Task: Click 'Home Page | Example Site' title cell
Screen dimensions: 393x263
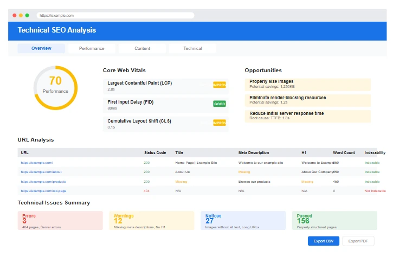Action: click(196, 163)
